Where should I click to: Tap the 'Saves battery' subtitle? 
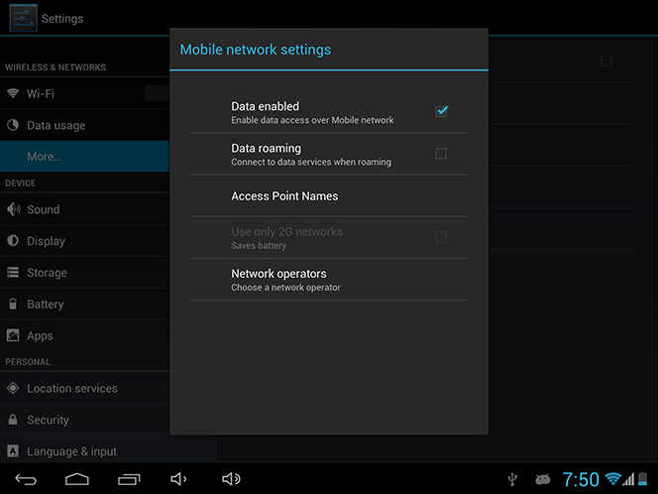coord(259,246)
